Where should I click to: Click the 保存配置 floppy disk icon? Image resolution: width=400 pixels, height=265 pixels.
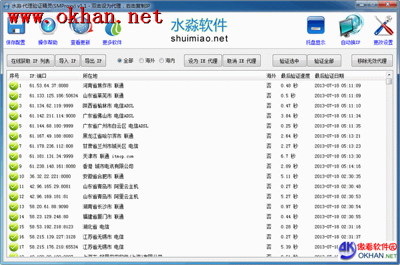(x=16, y=26)
